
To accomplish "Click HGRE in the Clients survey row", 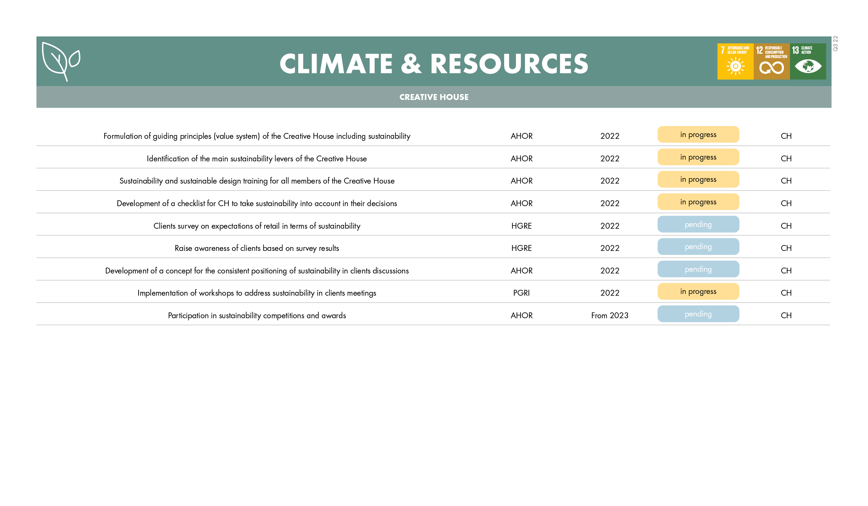I will point(521,226).
